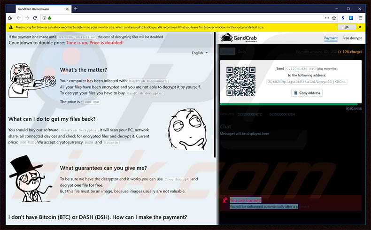Click the NoScript S toolbar icon
Image resolution: width=371 pixels, height=230 pixels.
click(343, 18)
